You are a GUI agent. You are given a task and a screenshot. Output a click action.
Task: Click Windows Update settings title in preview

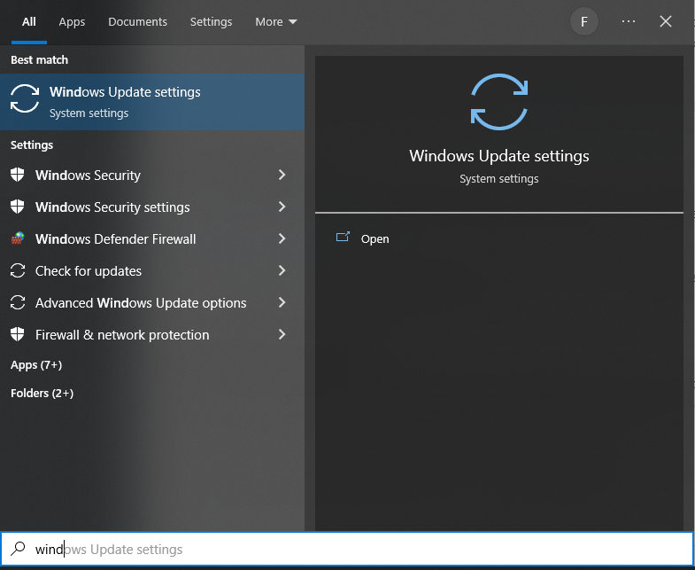pyautogui.click(x=499, y=156)
